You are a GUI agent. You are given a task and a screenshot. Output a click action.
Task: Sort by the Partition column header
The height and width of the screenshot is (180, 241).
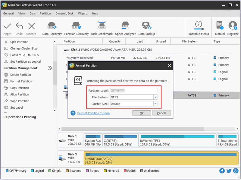[x=83, y=41]
